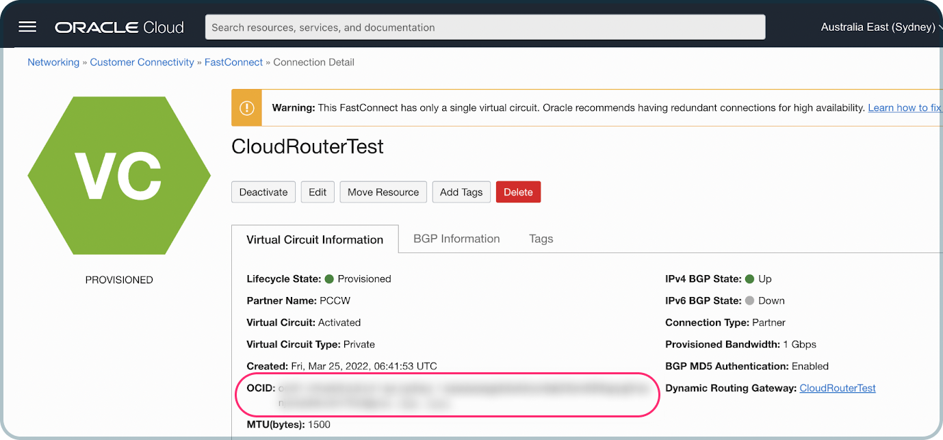Click the green IPv4 BGP State dot
The image size is (943, 440).
[749, 279]
